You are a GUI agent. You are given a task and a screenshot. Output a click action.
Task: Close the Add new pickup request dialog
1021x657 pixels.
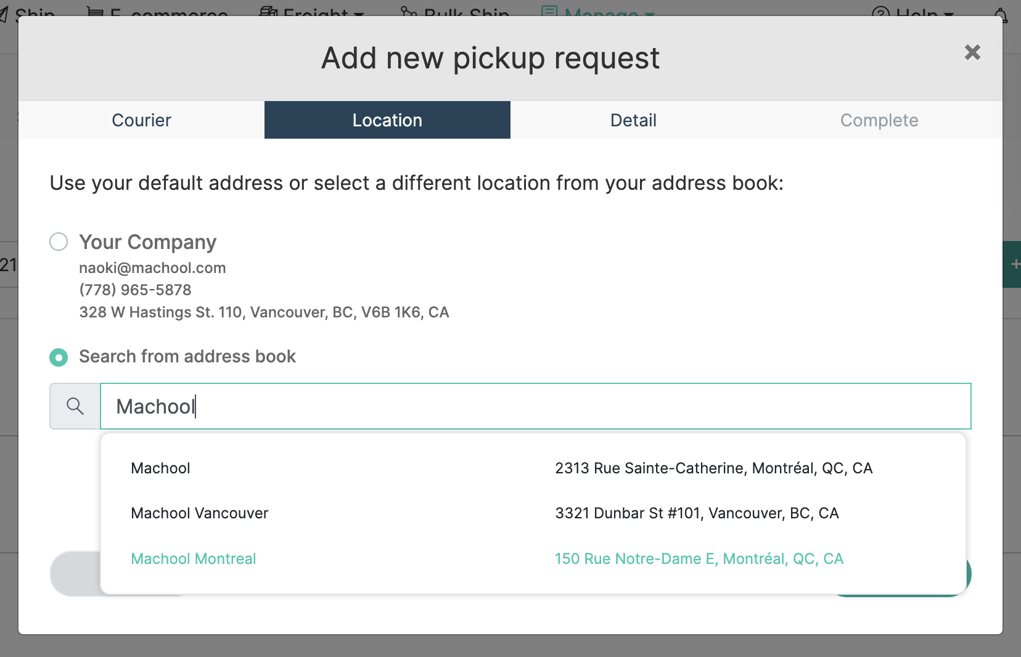click(972, 52)
